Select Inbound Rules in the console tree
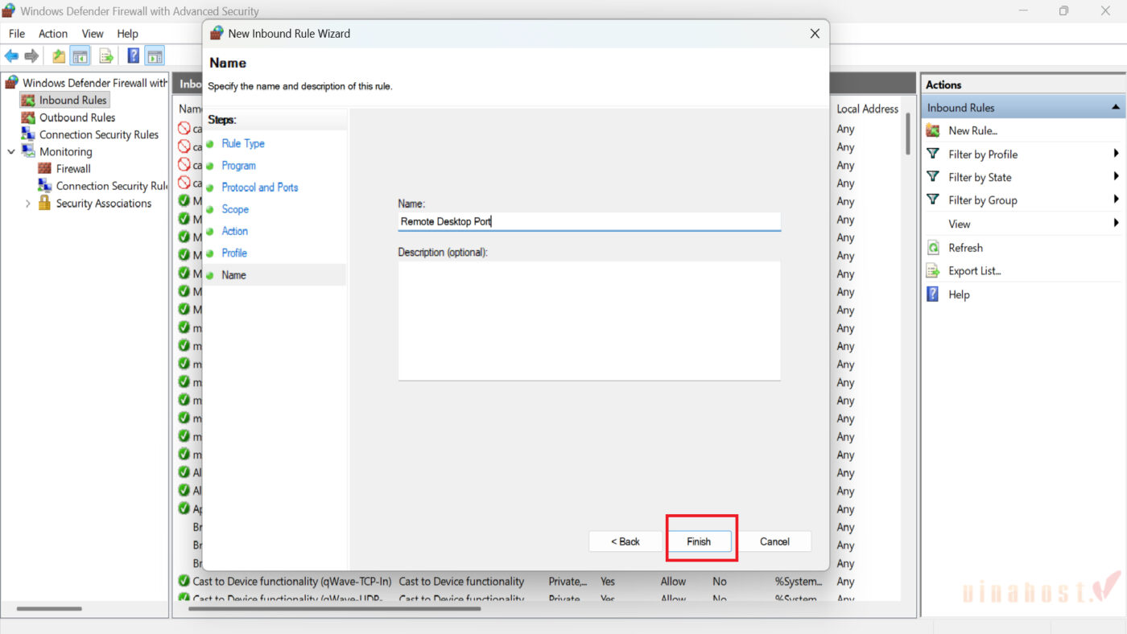This screenshot has height=634, width=1127. pyautogui.click(x=72, y=100)
